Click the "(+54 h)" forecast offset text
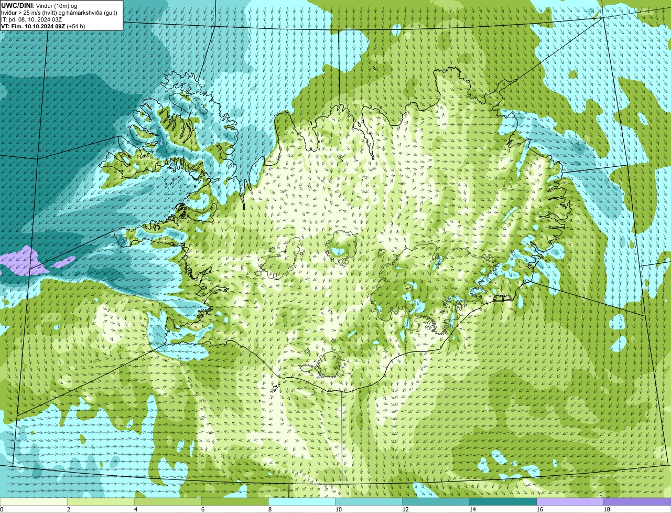This screenshot has width=671, height=513. (x=76, y=26)
